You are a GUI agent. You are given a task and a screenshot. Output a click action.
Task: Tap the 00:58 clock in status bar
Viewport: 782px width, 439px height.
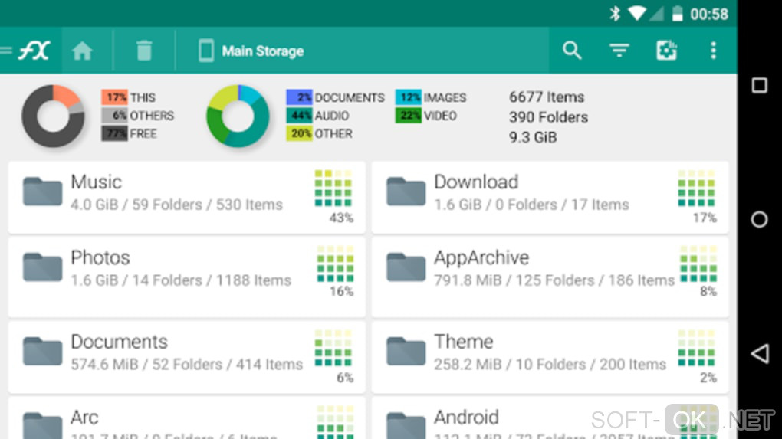(x=709, y=14)
